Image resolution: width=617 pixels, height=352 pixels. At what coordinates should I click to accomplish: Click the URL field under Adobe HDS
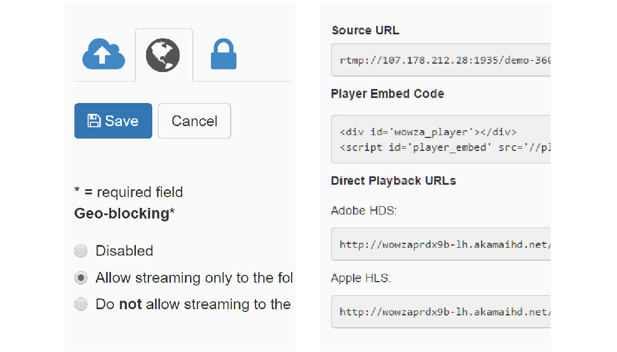click(441, 244)
